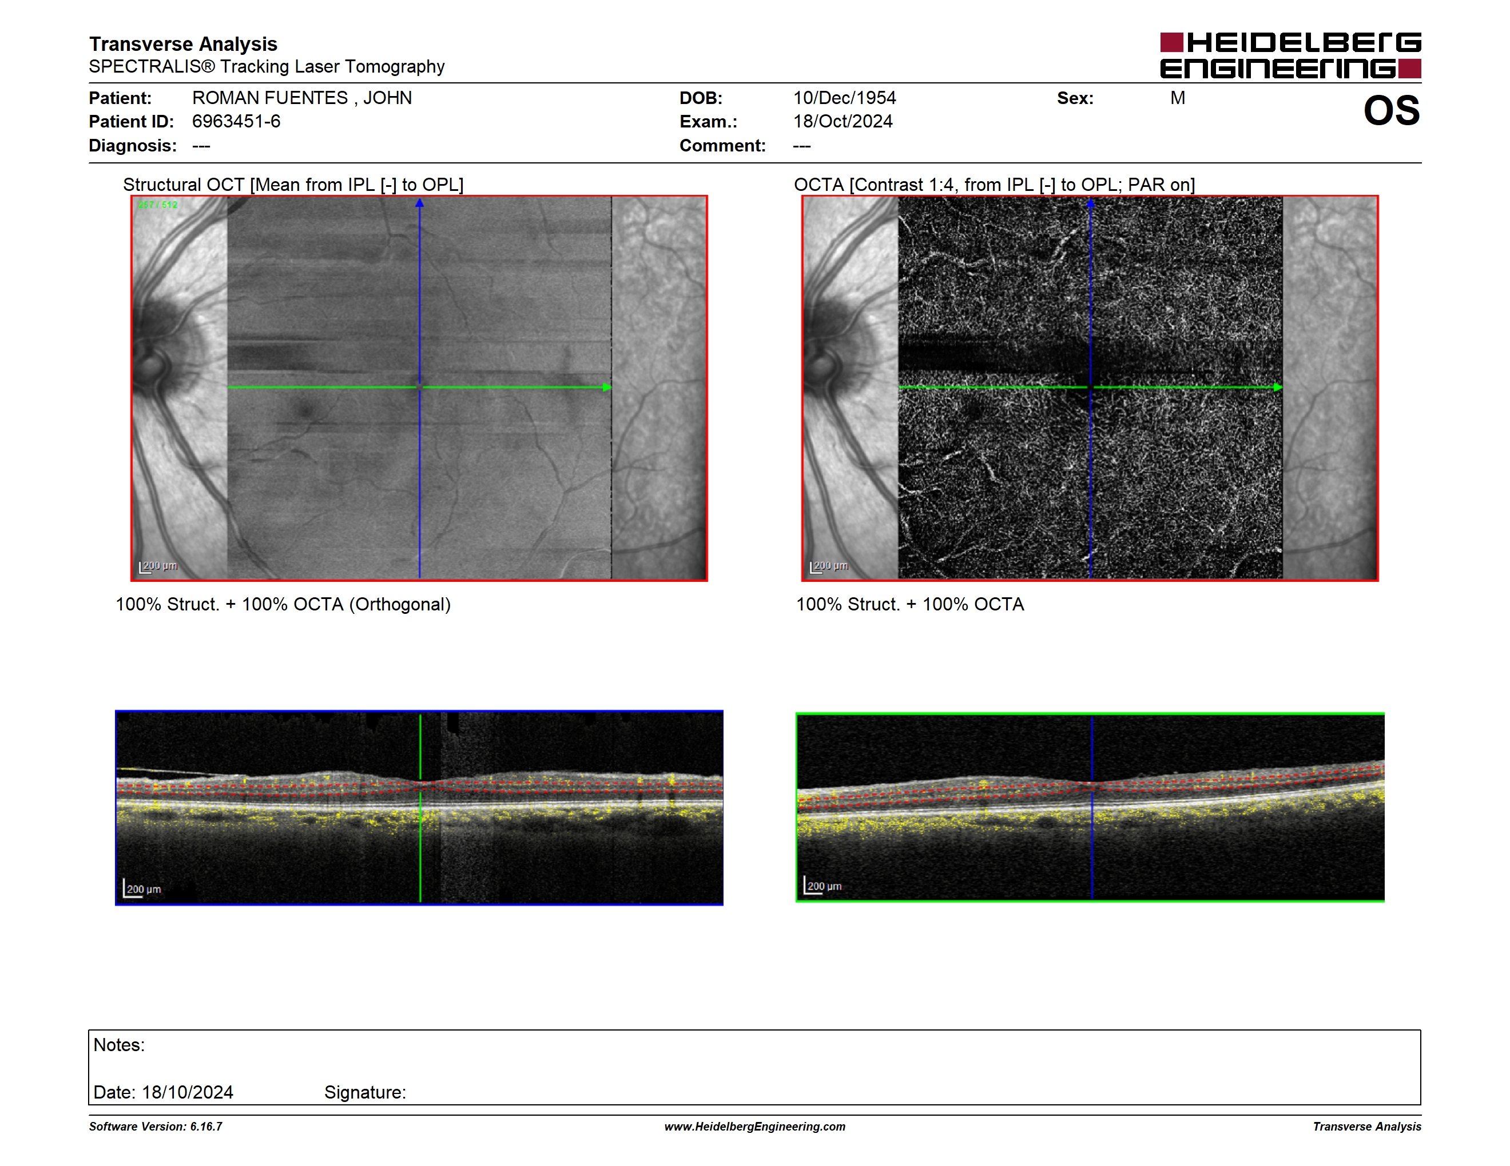Image resolution: width=1510 pixels, height=1166 pixels.
Task: Click the Signature field
Action: pos(365,1092)
